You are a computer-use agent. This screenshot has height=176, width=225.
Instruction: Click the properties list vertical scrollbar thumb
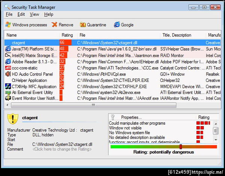tap(216, 131)
